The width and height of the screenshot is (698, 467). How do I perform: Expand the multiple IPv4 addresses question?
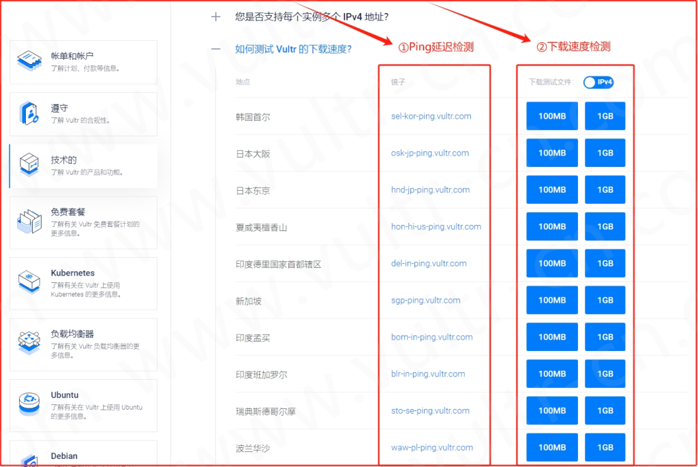click(x=312, y=17)
